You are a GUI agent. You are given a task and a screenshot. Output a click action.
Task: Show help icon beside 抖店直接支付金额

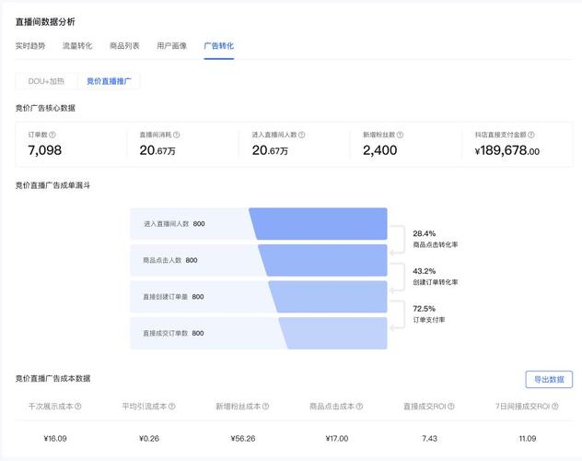click(531, 135)
